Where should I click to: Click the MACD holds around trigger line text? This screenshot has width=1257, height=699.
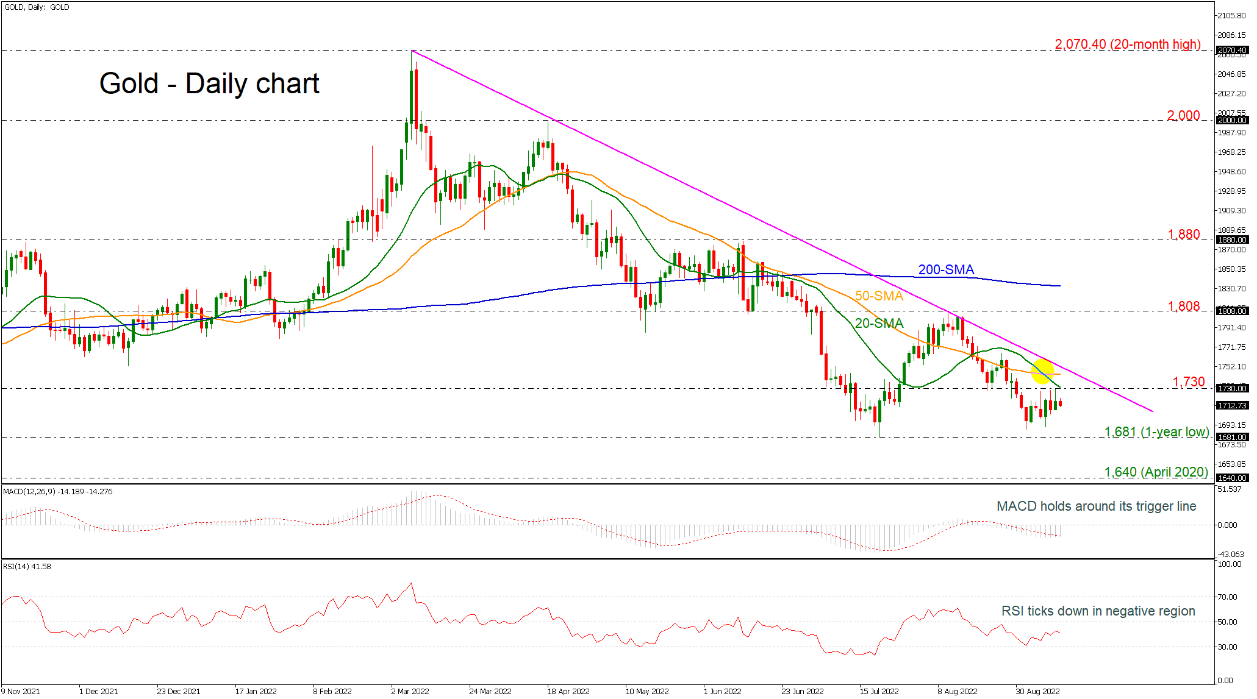1096,506
